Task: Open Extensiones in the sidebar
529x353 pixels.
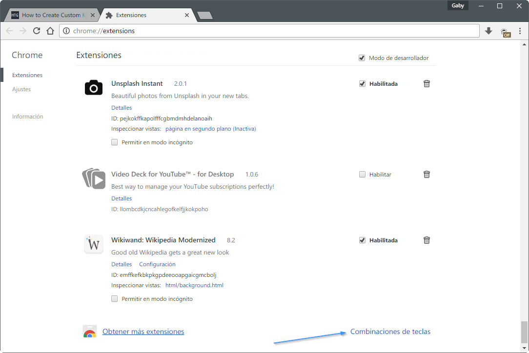Action: (27, 75)
